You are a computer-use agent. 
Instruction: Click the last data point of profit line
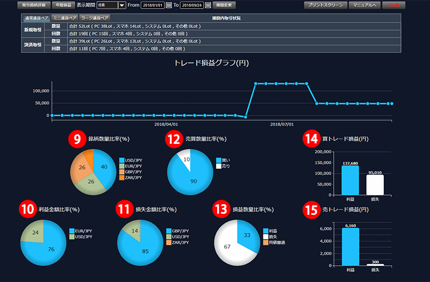392,104
